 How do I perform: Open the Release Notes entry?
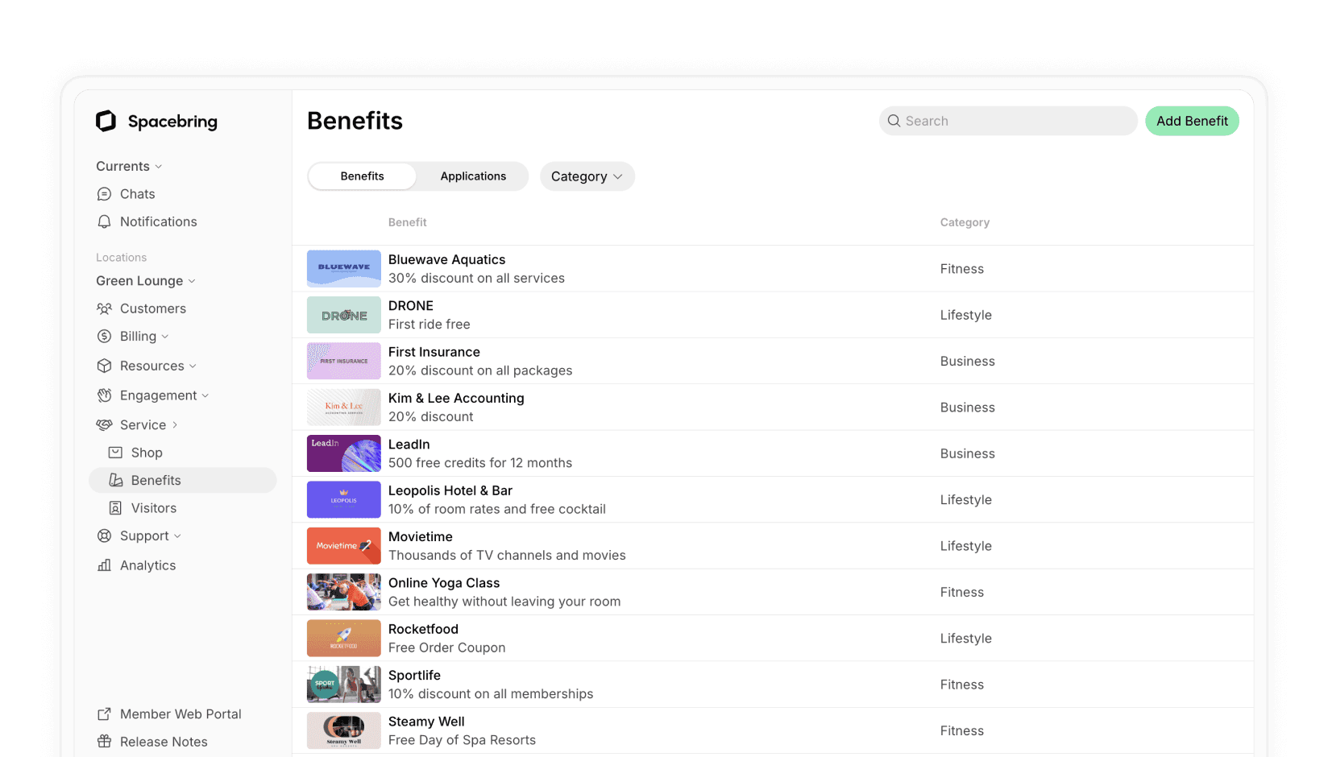163,741
